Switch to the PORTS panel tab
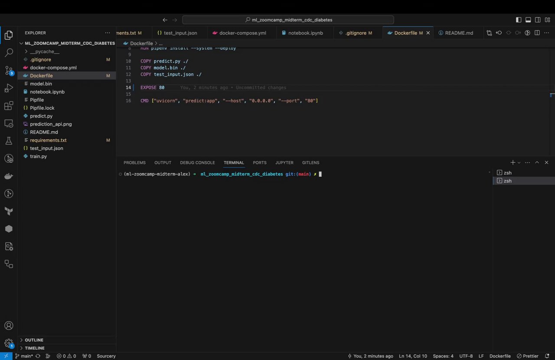555x360 pixels. pyautogui.click(x=260, y=162)
